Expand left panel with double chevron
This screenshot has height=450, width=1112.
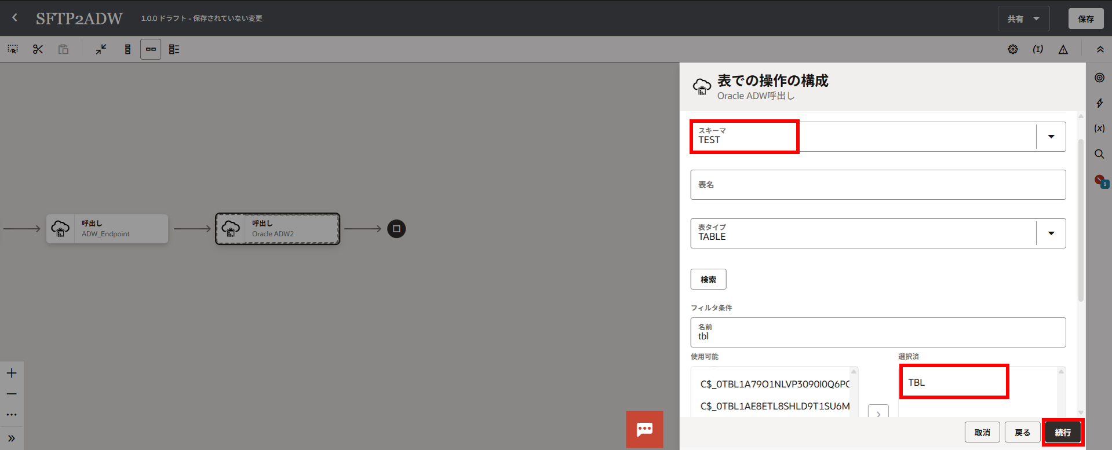pyautogui.click(x=12, y=438)
